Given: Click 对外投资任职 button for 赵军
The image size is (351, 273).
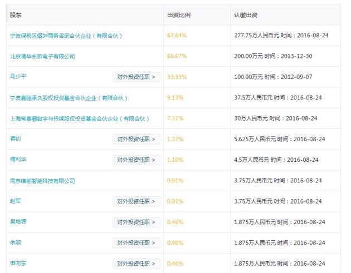Looking at the screenshot, I should click(136, 201).
